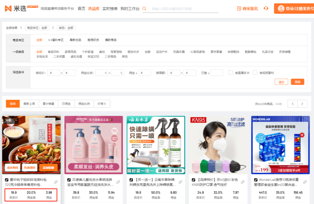Click 添加橱窗 on hotpot product
This screenshot has height=204, width=314.
coord(49,168)
